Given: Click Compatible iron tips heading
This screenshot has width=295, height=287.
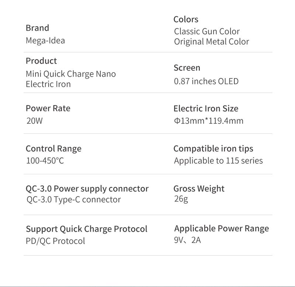Looking at the screenshot, I should 214,149.
